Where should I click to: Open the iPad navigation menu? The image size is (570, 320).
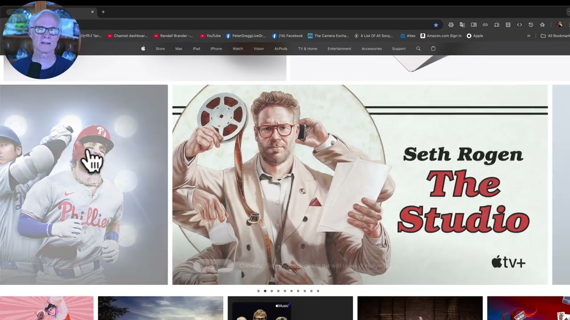pos(196,48)
